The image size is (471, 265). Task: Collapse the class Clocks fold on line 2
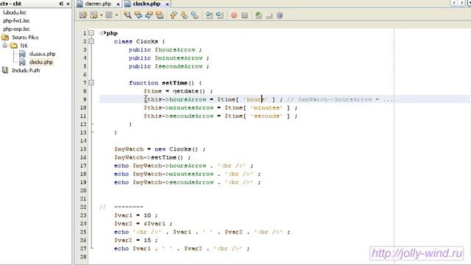pos(91,41)
